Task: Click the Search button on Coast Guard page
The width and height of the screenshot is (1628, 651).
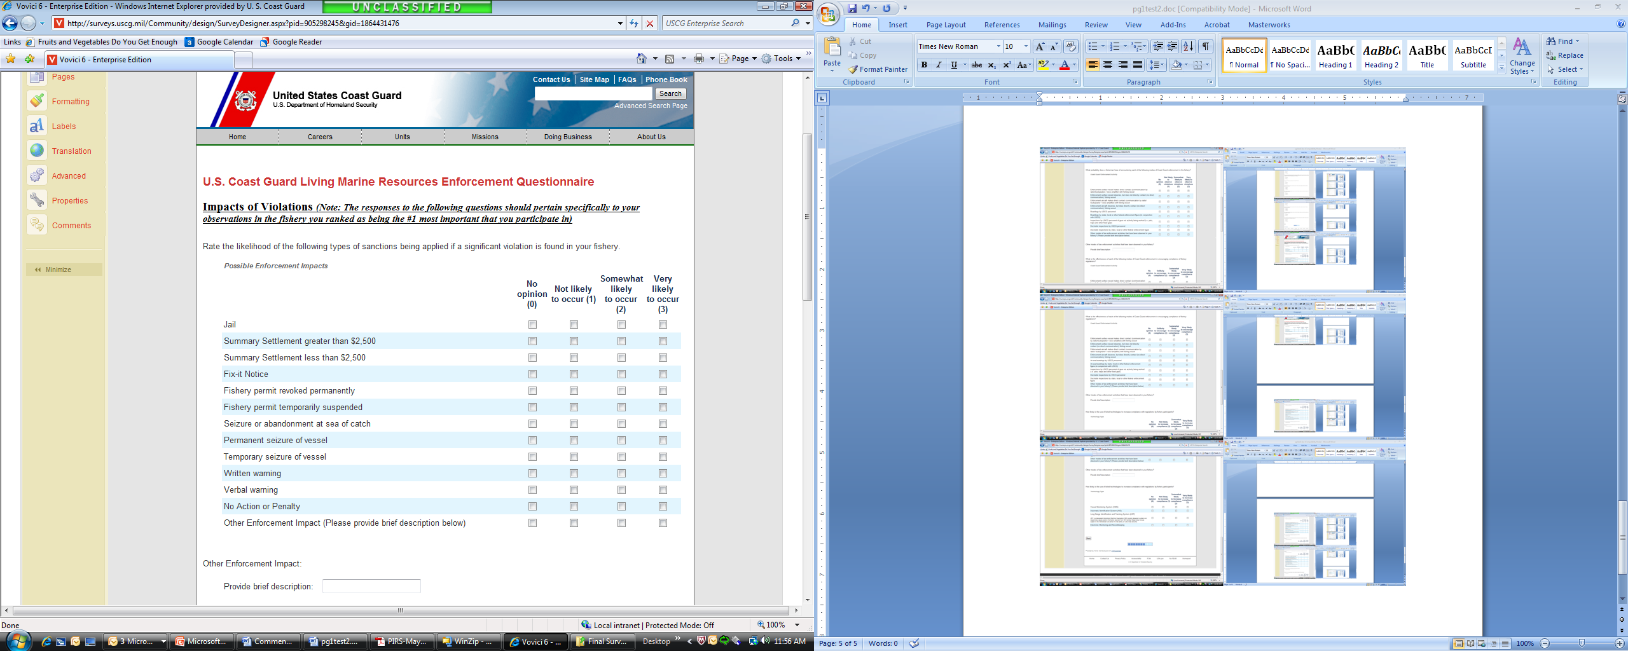Action: click(670, 93)
